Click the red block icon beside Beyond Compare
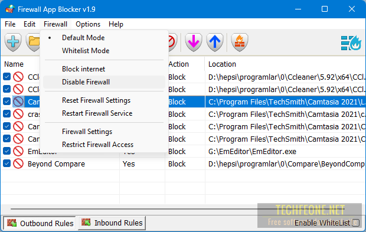This screenshot has width=366, height=232. tap(18, 164)
